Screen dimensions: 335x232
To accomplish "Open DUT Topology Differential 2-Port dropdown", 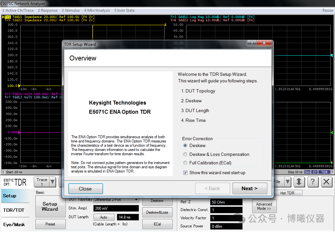I will pos(116,200).
